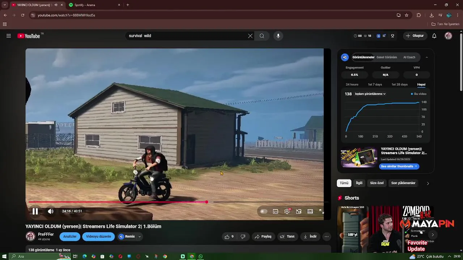
Task: Click the video thumbnail in vidIQ panel
Action: coord(359,157)
